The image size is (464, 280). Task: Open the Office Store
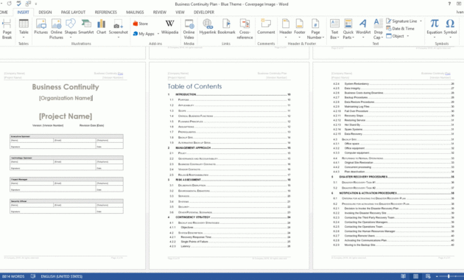pyautogui.click(x=140, y=24)
